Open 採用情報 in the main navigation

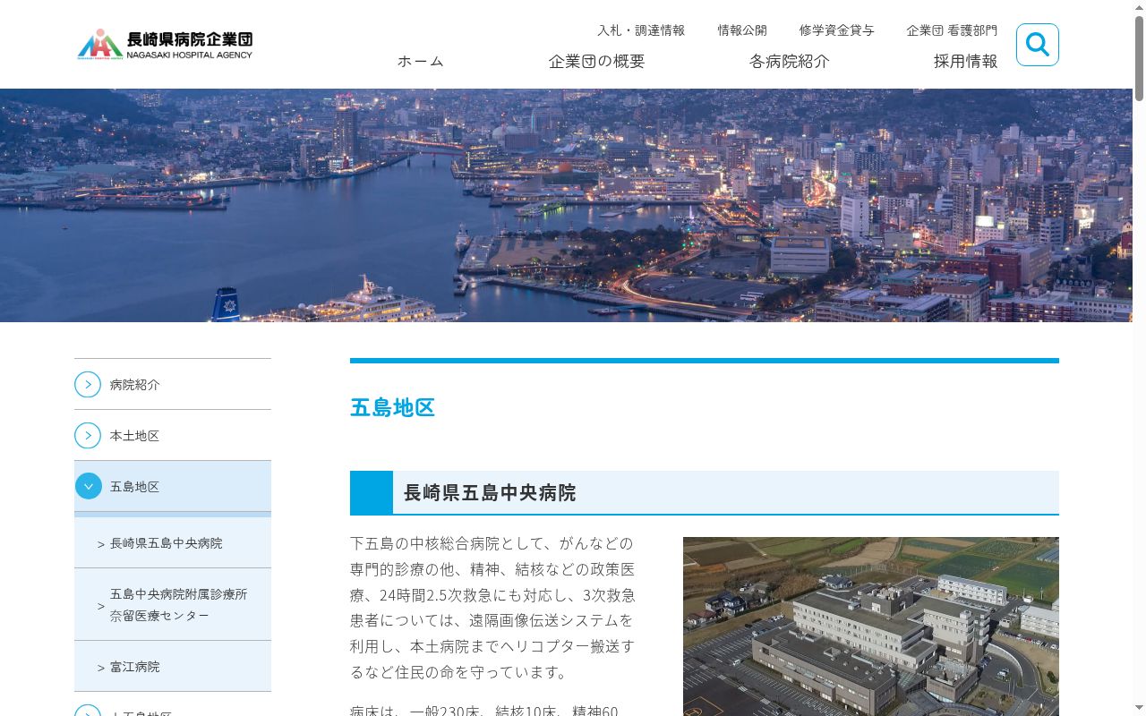(x=965, y=61)
